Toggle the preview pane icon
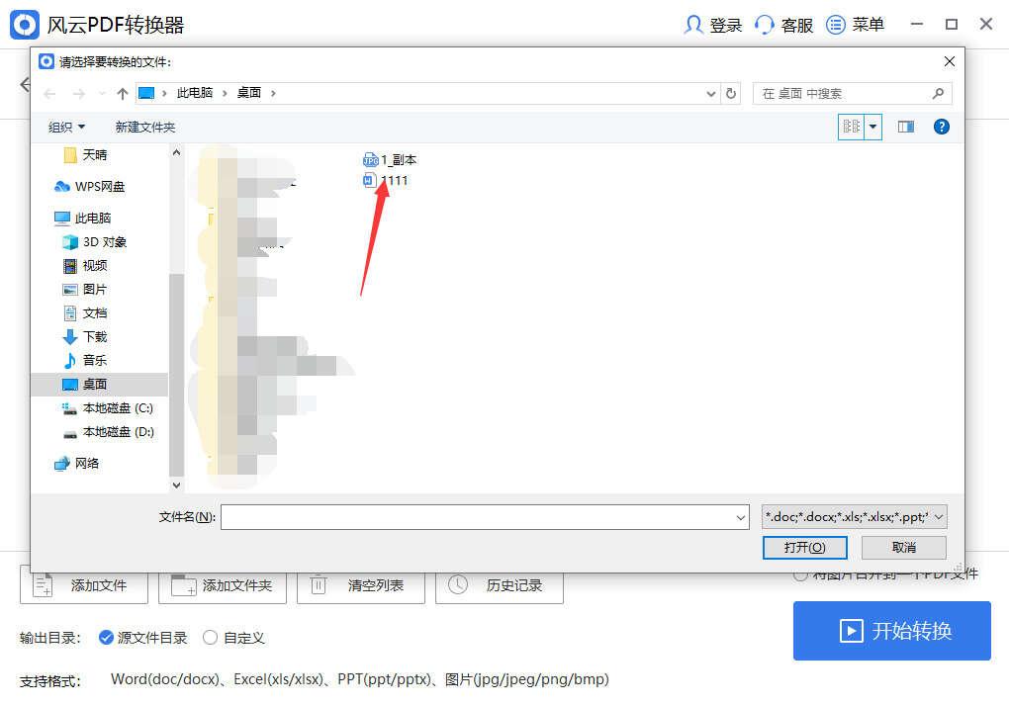This screenshot has height=706, width=1009. 906,127
